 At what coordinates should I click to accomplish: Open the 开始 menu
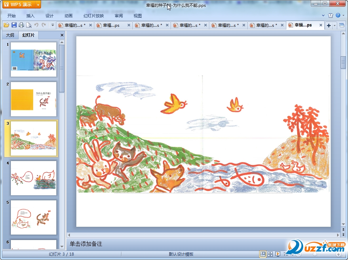coord(12,16)
